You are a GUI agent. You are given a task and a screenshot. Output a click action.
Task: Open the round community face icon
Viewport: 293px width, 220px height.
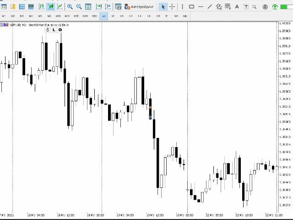[265, 7]
